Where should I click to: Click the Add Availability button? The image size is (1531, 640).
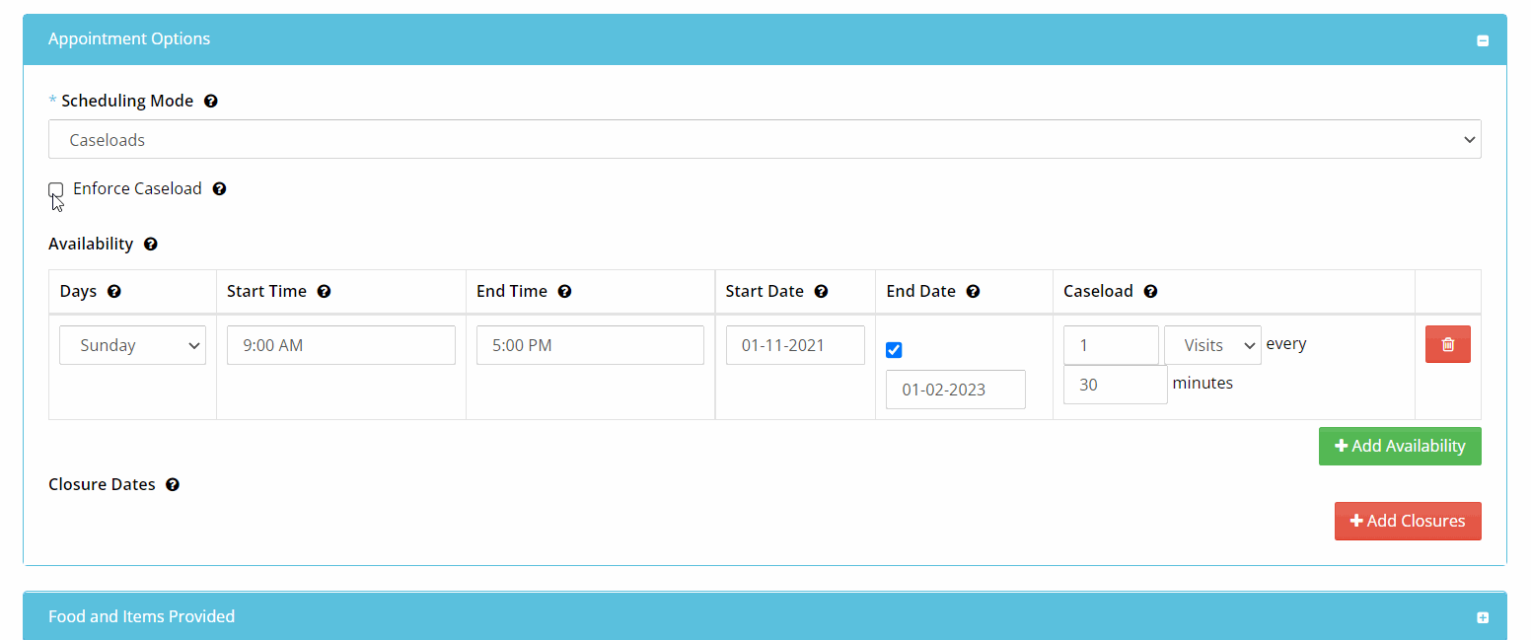tap(1399, 446)
